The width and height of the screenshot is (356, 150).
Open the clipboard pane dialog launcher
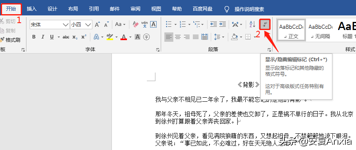[x=23, y=50]
